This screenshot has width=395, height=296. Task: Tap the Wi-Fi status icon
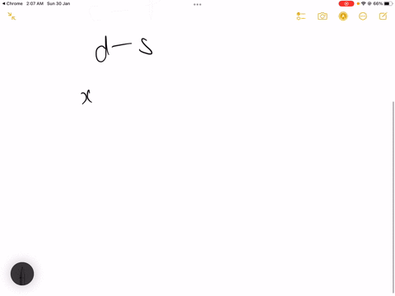364,3
